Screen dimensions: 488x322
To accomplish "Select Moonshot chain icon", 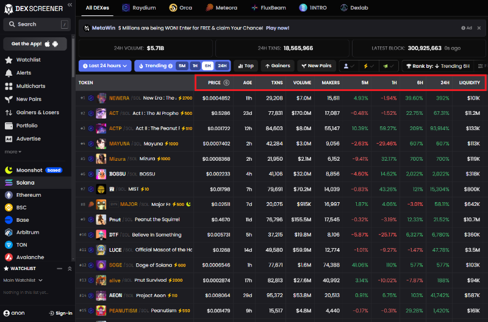I will tap(9, 170).
